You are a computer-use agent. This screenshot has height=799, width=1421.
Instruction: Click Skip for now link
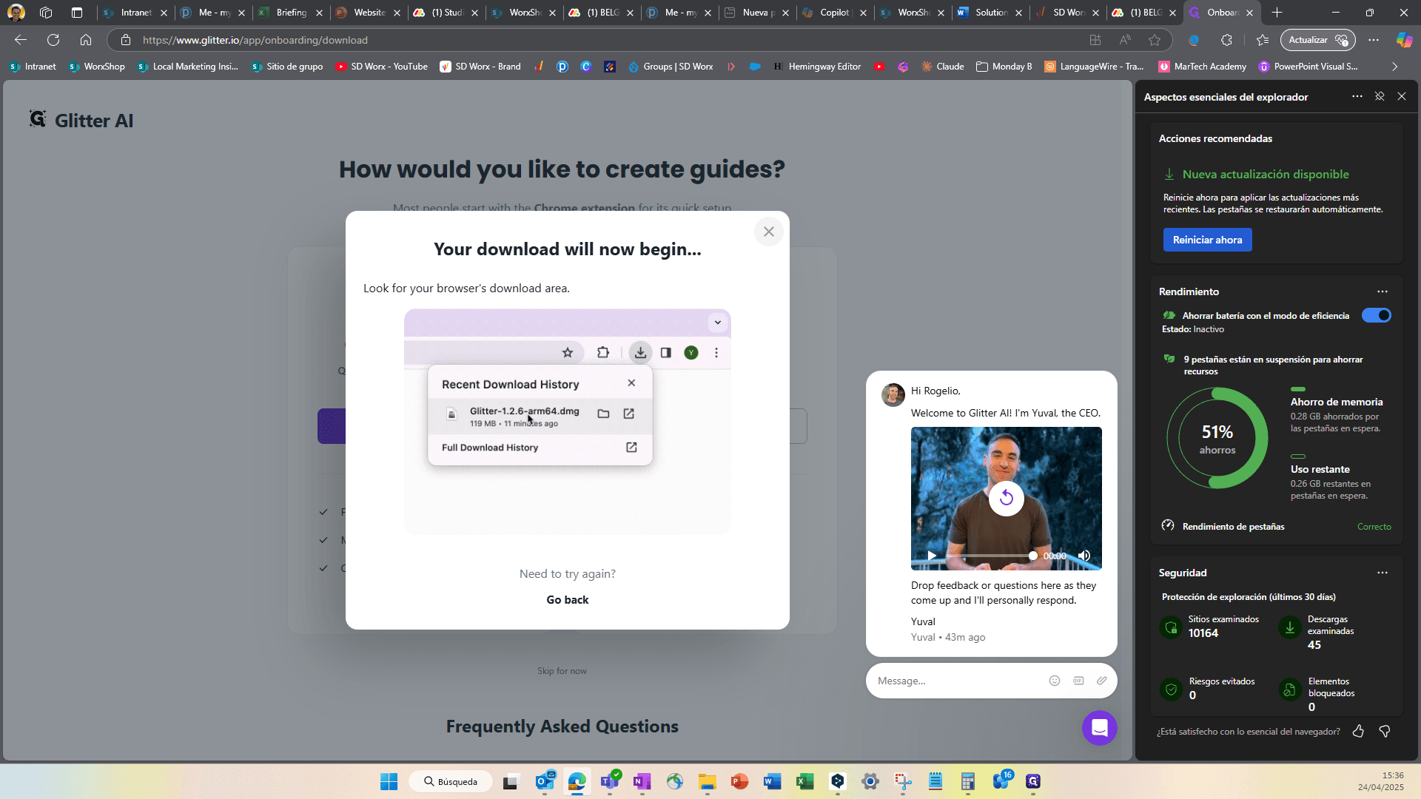pyautogui.click(x=562, y=671)
